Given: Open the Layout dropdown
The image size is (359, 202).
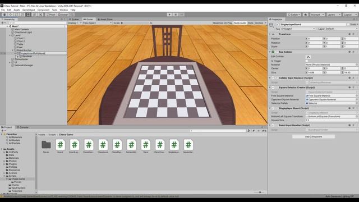Looking at the screenshot, I should (x=350, y=15).
